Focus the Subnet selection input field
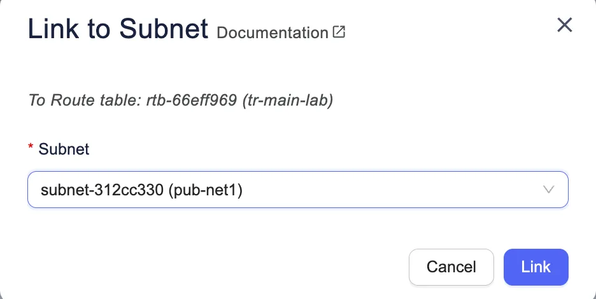Image resolution: width=596 pixels, height=299 pixels. (297, 190)
